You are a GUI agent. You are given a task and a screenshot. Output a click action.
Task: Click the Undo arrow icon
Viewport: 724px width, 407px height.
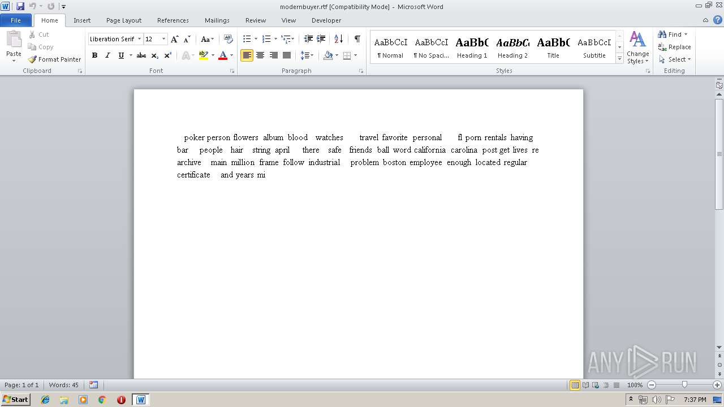(x=32, y=6)
